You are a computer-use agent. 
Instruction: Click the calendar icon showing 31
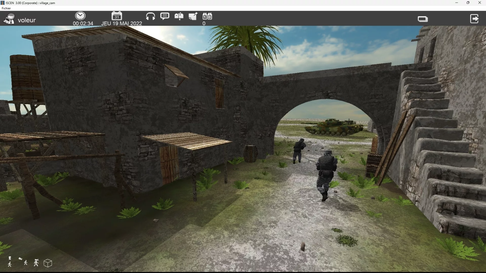point(117,16)
